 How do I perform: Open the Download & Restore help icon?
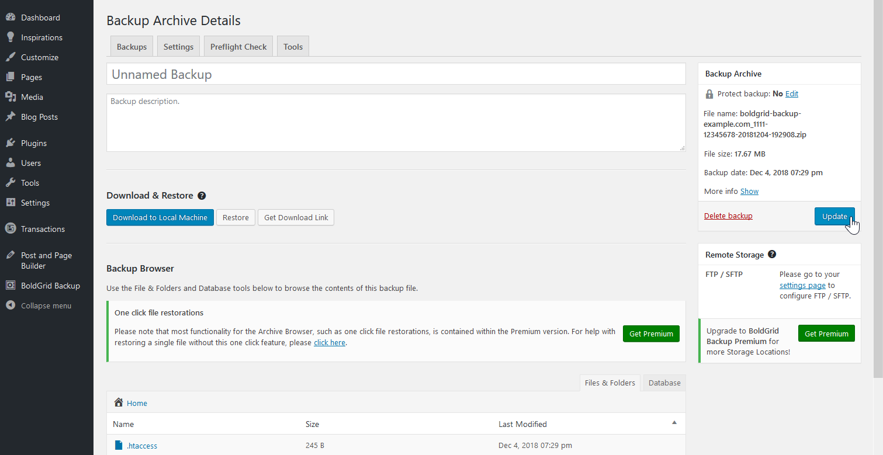tap(202, 196)
